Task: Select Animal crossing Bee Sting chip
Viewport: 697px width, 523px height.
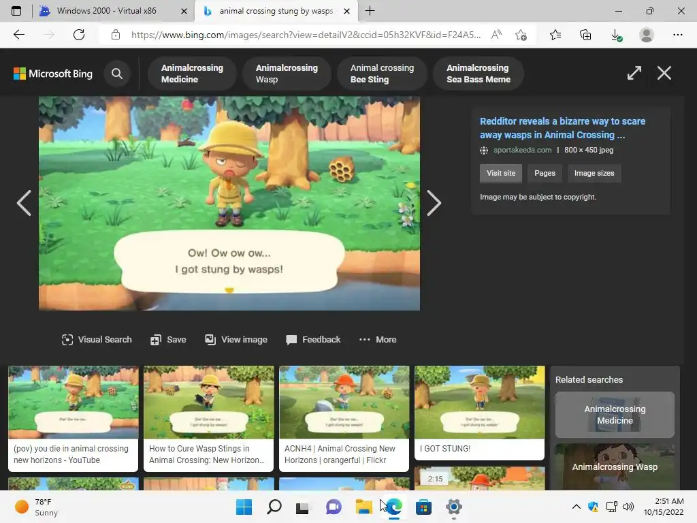Action: (x=382, y=74)
